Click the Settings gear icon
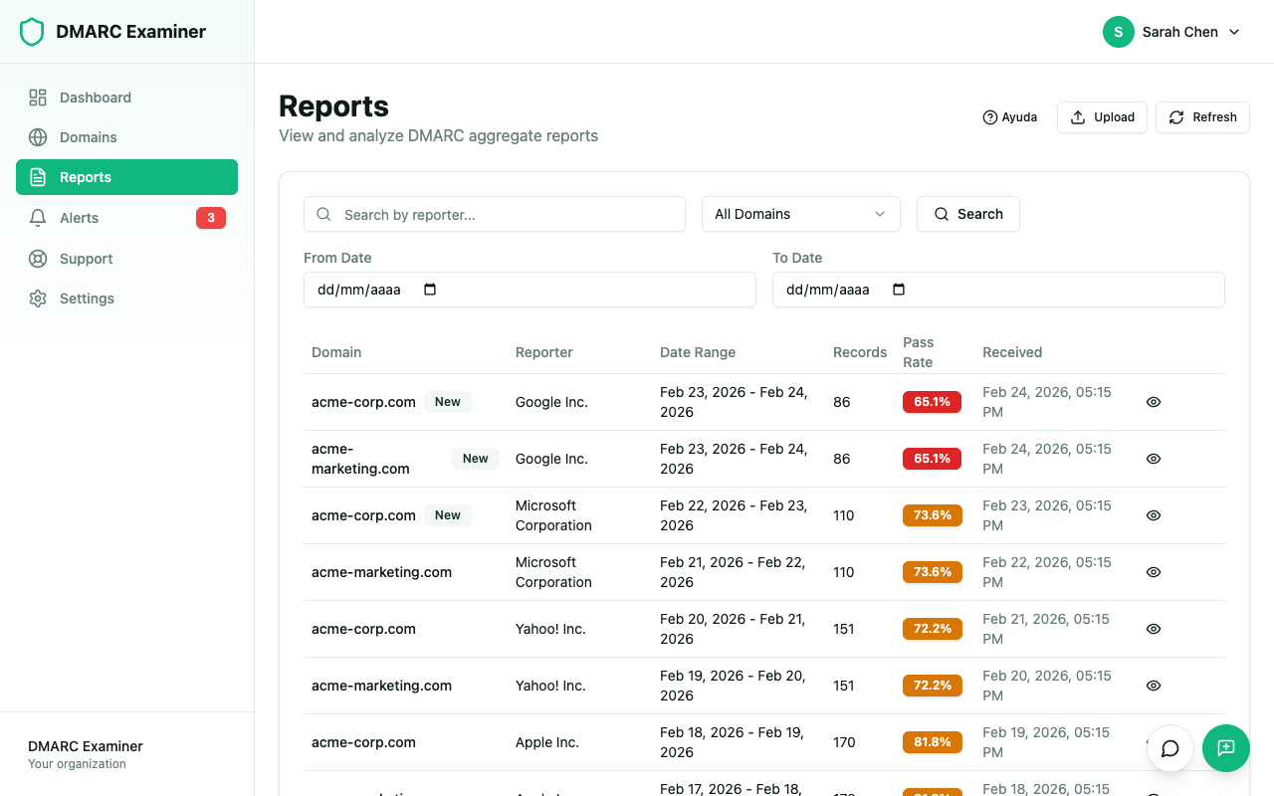This screenshot has width=1274, height=796. (38, 298)
